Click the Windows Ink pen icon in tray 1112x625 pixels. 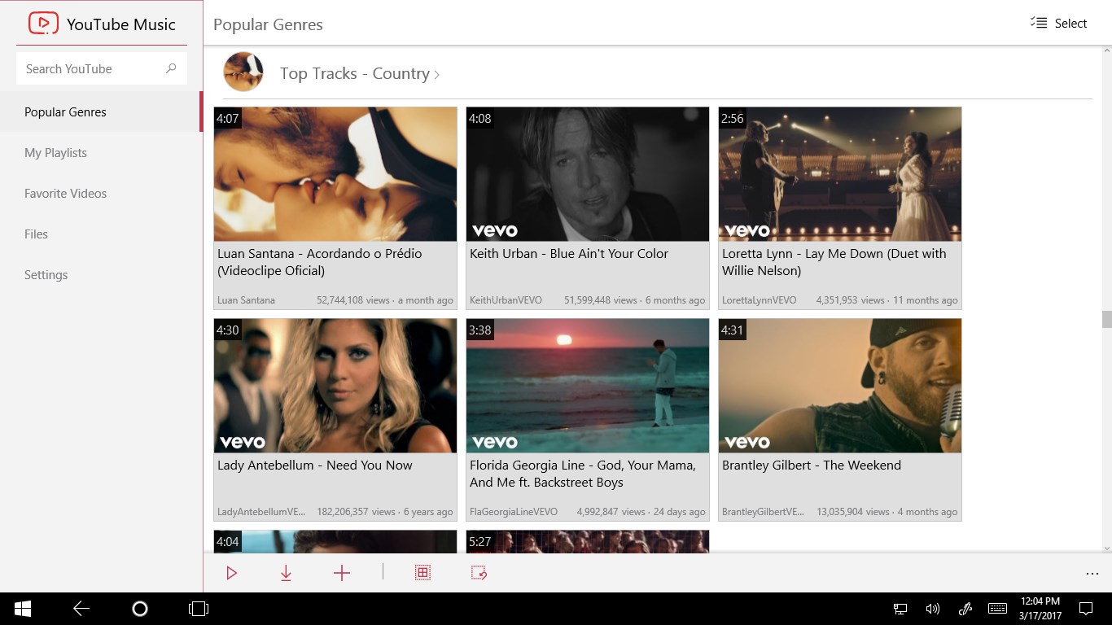[x=965, y=608]
